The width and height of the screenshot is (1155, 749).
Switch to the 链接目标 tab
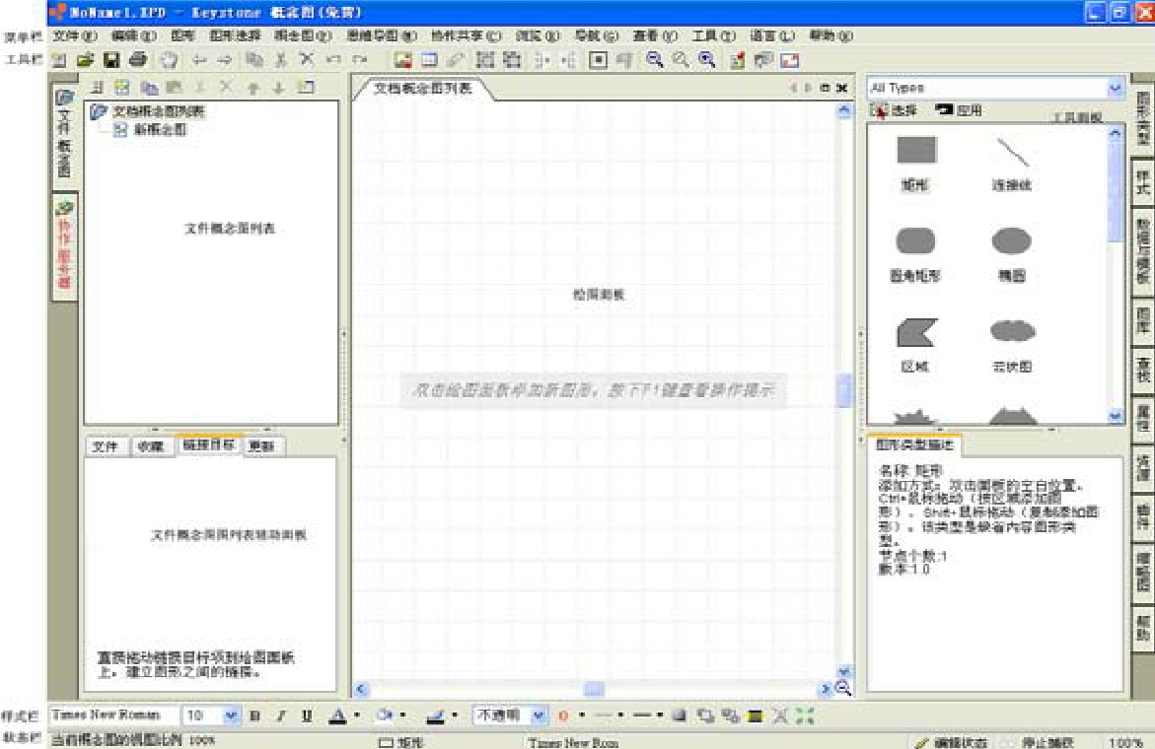[x=208, y=445]
